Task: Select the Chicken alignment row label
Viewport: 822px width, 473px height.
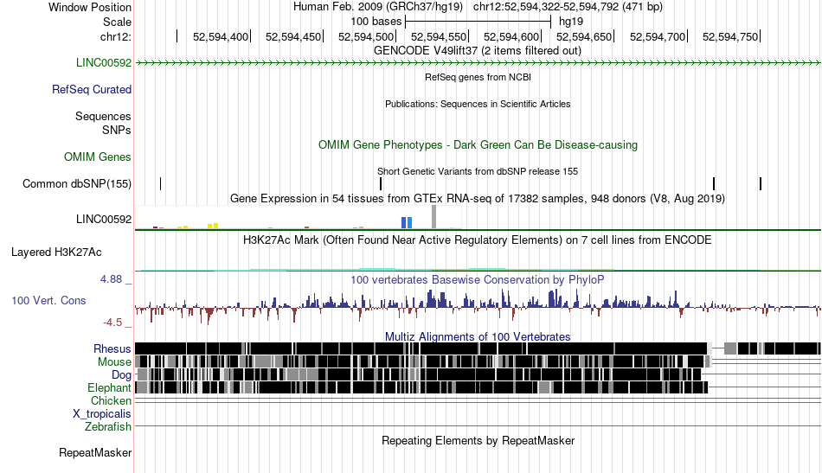Action: (111, 401)
